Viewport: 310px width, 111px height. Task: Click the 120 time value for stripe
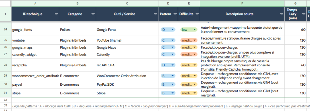coord(295,93)
